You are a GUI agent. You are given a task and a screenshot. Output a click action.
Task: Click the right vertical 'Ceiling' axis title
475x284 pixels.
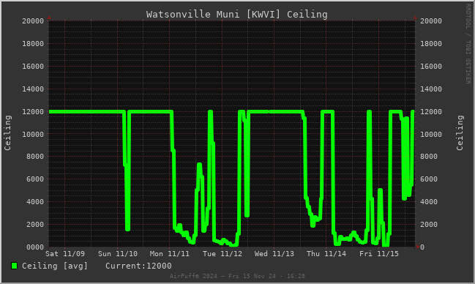[460, 132]
